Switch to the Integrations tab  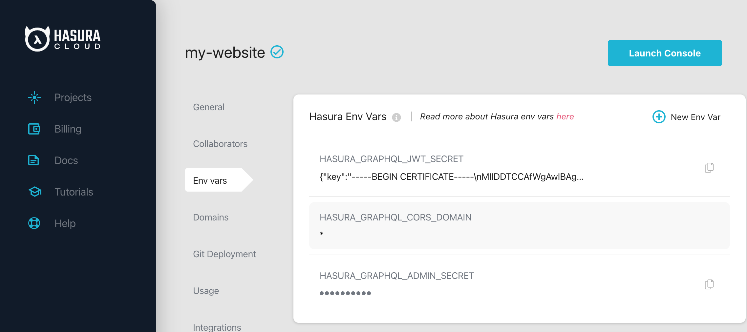(x=217, y=327)
